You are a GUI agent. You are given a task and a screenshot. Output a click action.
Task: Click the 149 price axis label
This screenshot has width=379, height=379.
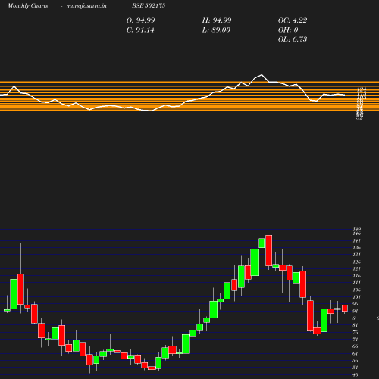pos(356,230)
